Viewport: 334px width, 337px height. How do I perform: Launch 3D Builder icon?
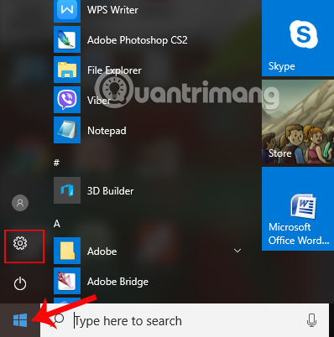67,190
